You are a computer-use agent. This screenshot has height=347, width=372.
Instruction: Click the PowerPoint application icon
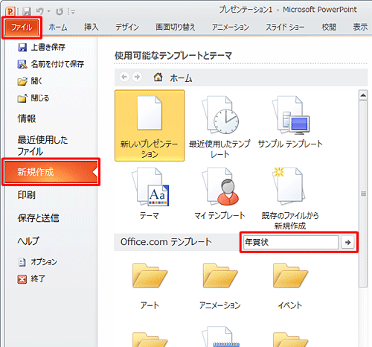coord(10,11)
